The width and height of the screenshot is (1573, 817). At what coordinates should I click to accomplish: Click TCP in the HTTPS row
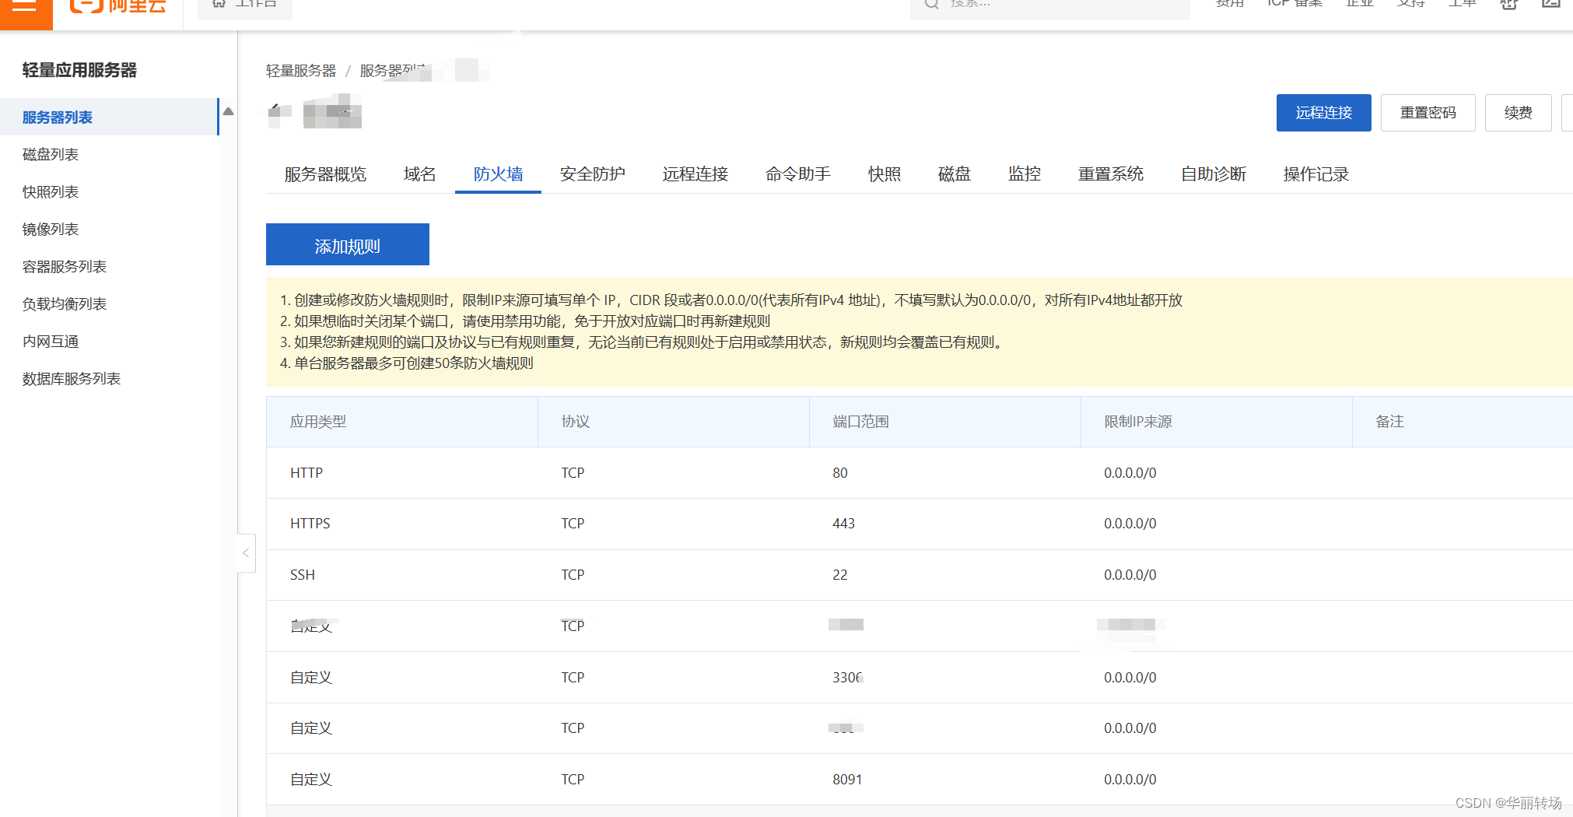[573, 524]
